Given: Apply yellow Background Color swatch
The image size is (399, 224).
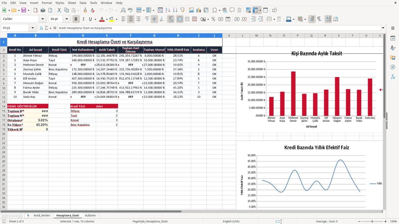Looking at the screenshot, I should tap(111, 19).
